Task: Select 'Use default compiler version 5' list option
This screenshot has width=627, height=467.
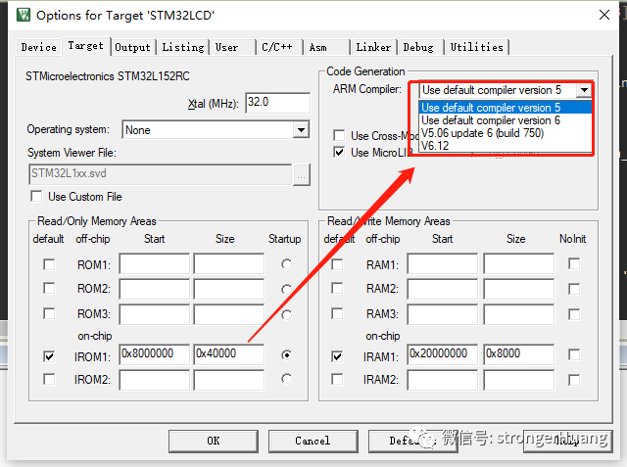Action: pos(506,108)
